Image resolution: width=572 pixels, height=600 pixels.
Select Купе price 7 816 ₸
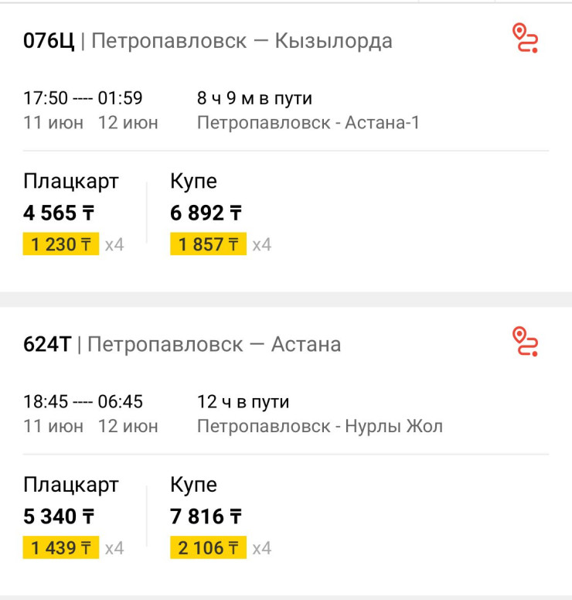206,516
